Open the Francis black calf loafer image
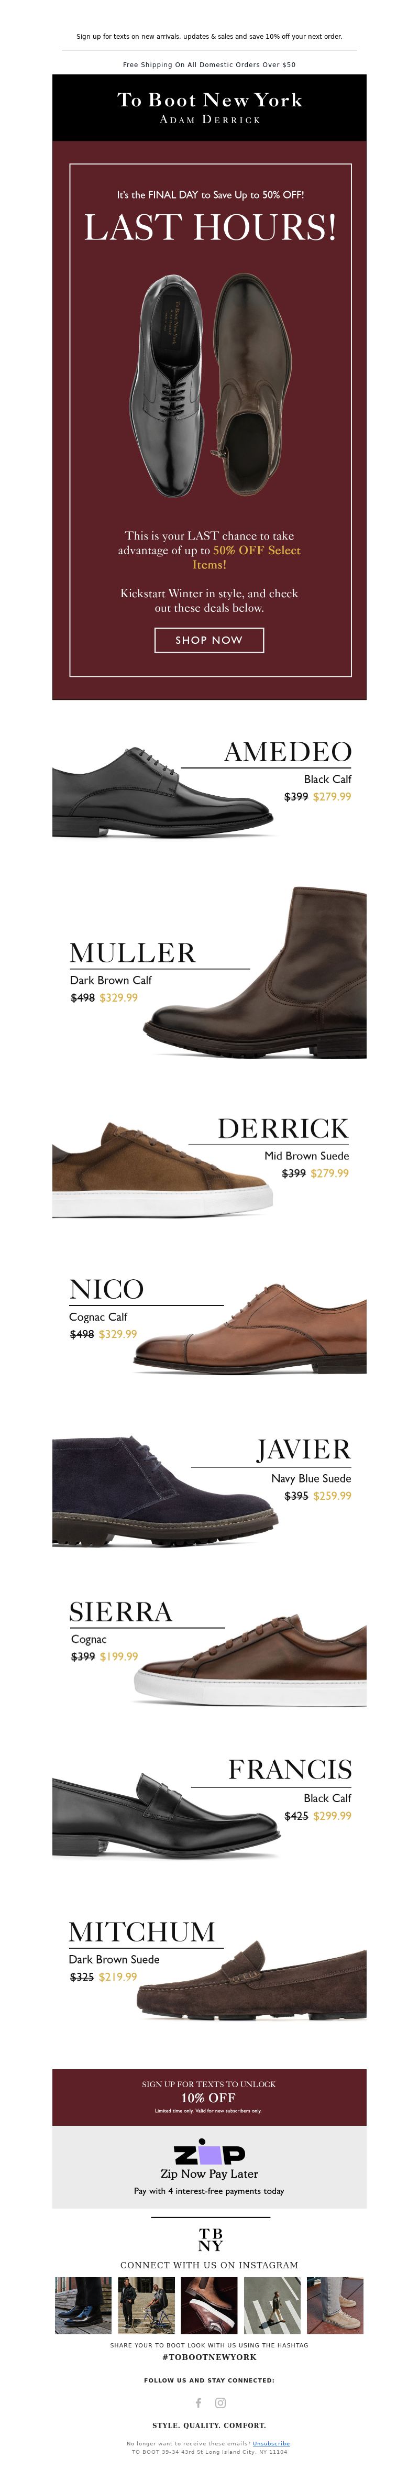The width and height of the screenshot is (419, 2481). [166, 1815]
